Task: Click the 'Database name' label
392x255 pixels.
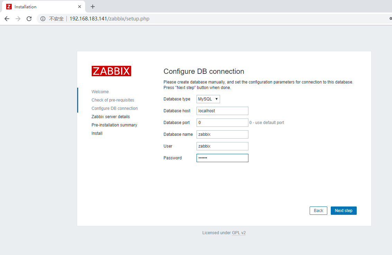Action: 178,134
